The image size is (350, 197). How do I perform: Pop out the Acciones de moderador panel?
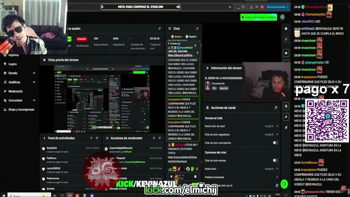[x=159, y=138]
